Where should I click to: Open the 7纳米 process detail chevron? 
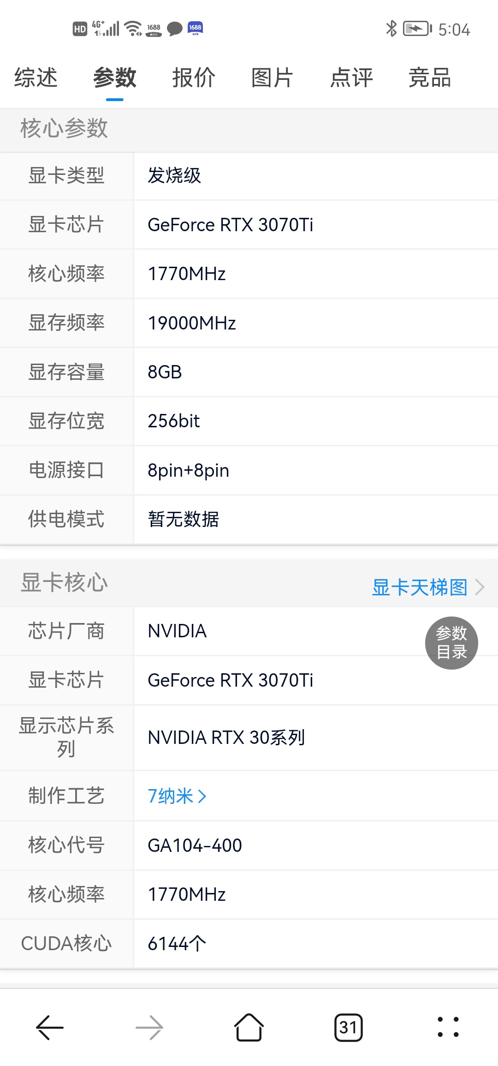click(202, 796)
